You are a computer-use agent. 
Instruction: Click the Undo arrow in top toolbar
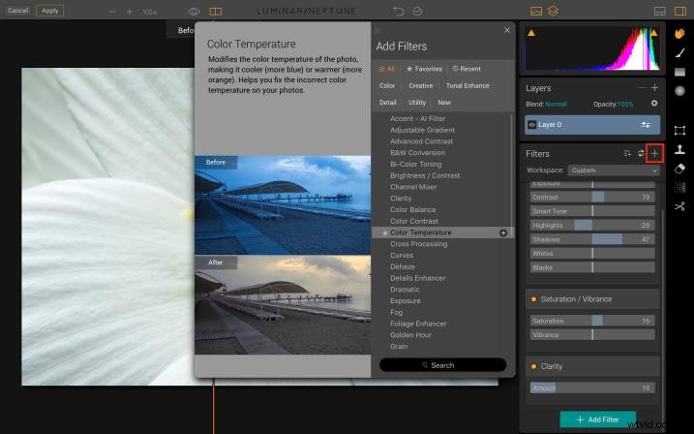pyautogui.click(x=399, y=11)
